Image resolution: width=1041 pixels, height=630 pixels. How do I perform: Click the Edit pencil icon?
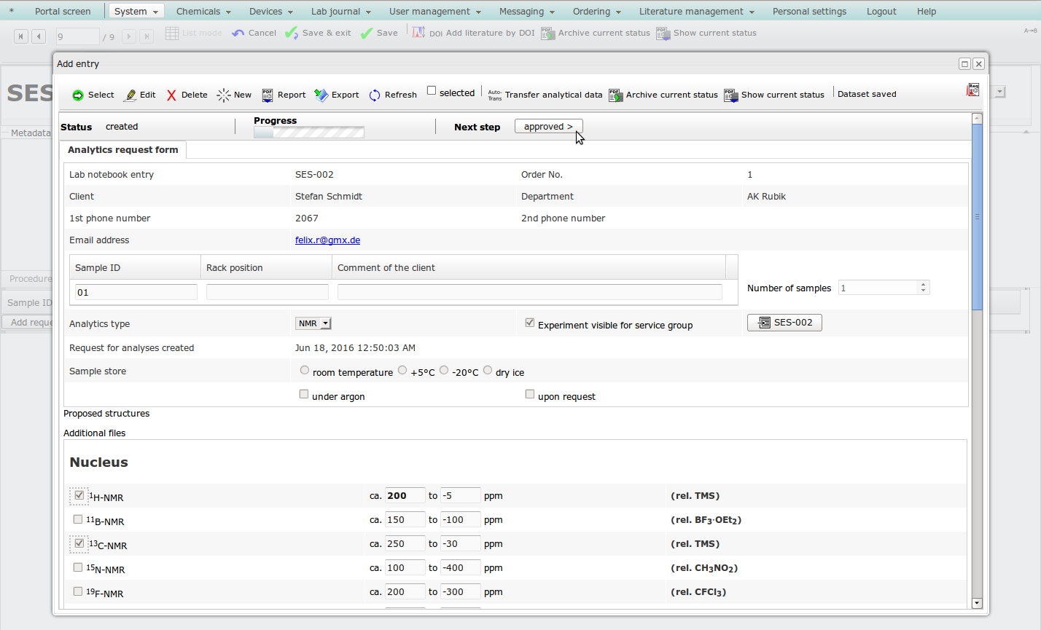point(130,95)
